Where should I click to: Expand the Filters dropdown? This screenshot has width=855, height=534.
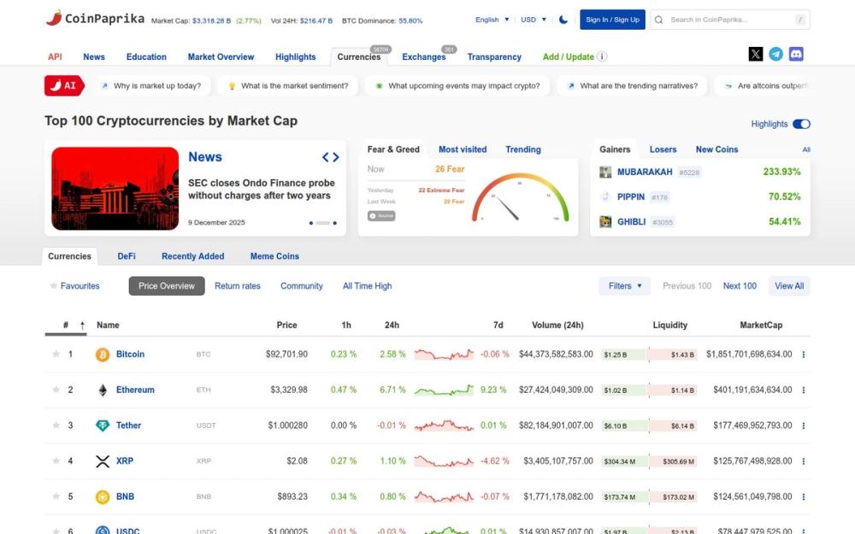click(624, 286)
